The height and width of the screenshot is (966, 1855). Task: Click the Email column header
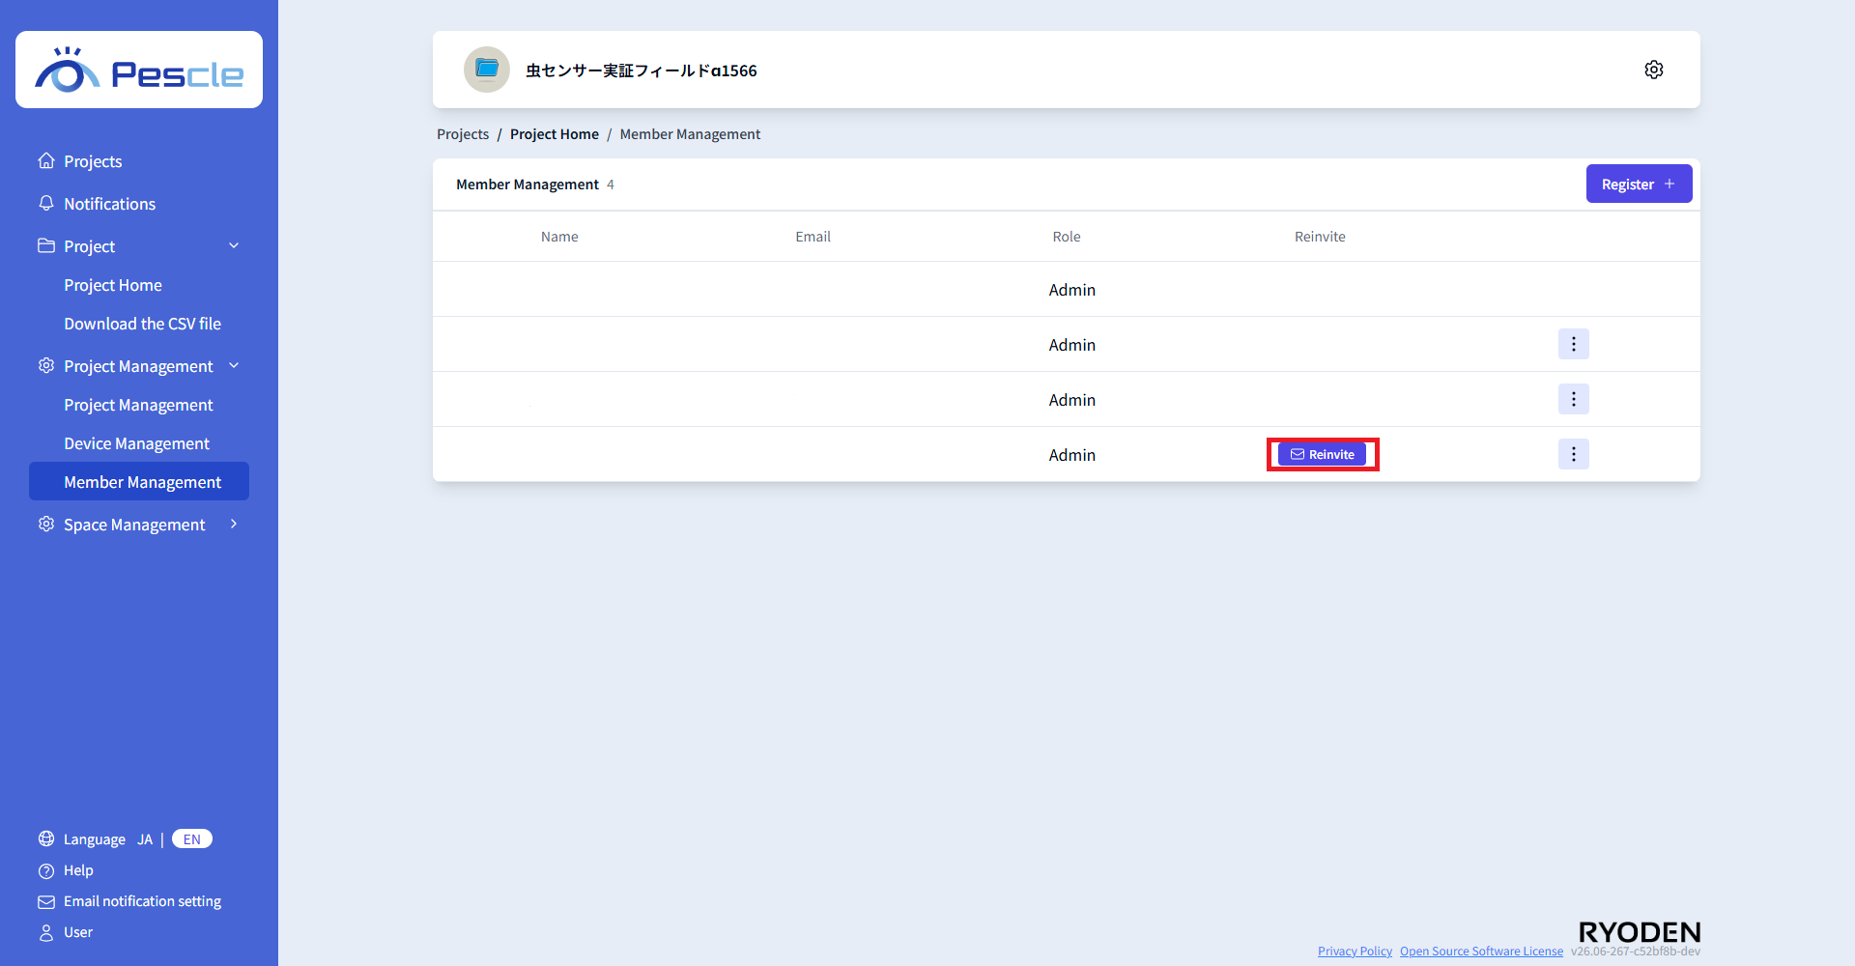(x=813, y=237)
